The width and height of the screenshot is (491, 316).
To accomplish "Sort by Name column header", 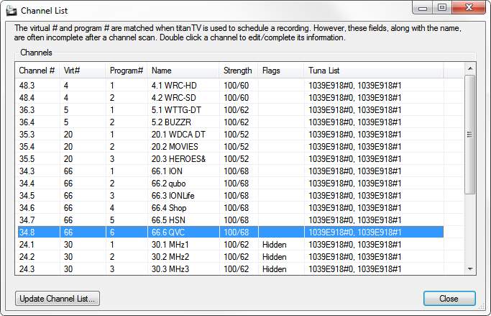I will pyautogui.click(x=183, y=71).
